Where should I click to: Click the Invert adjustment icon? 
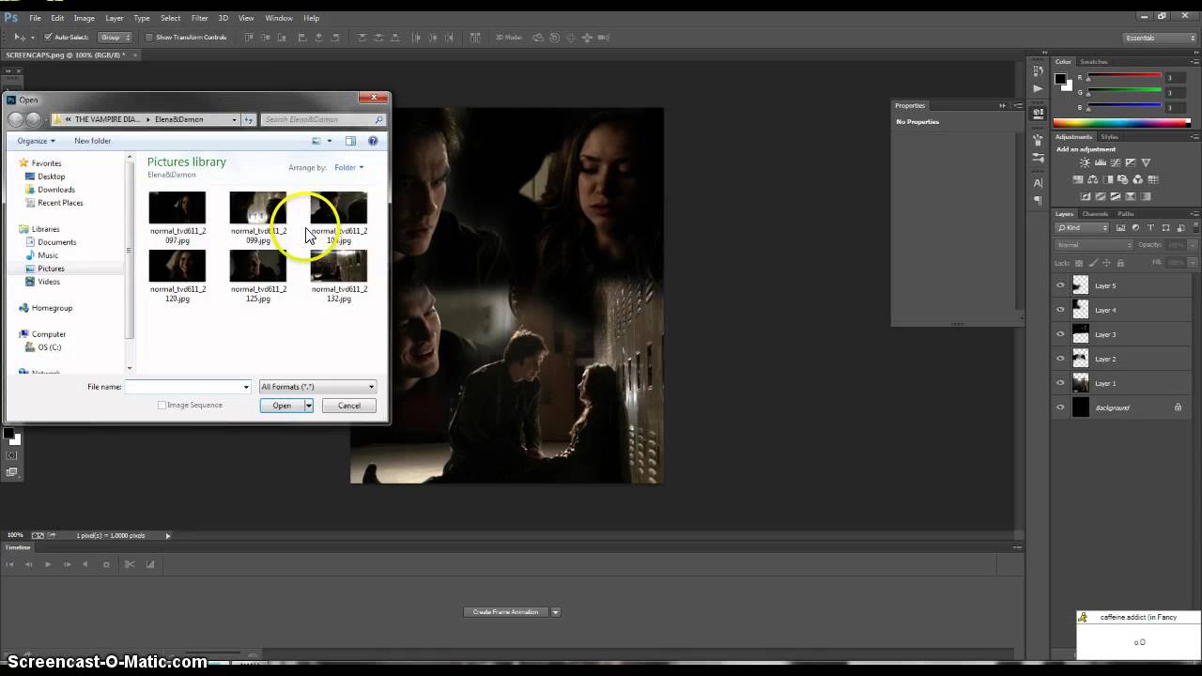pyautogui.click(x=1086, y=196)
